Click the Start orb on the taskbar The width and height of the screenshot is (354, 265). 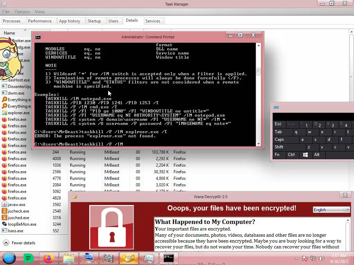tap(9, 258)
